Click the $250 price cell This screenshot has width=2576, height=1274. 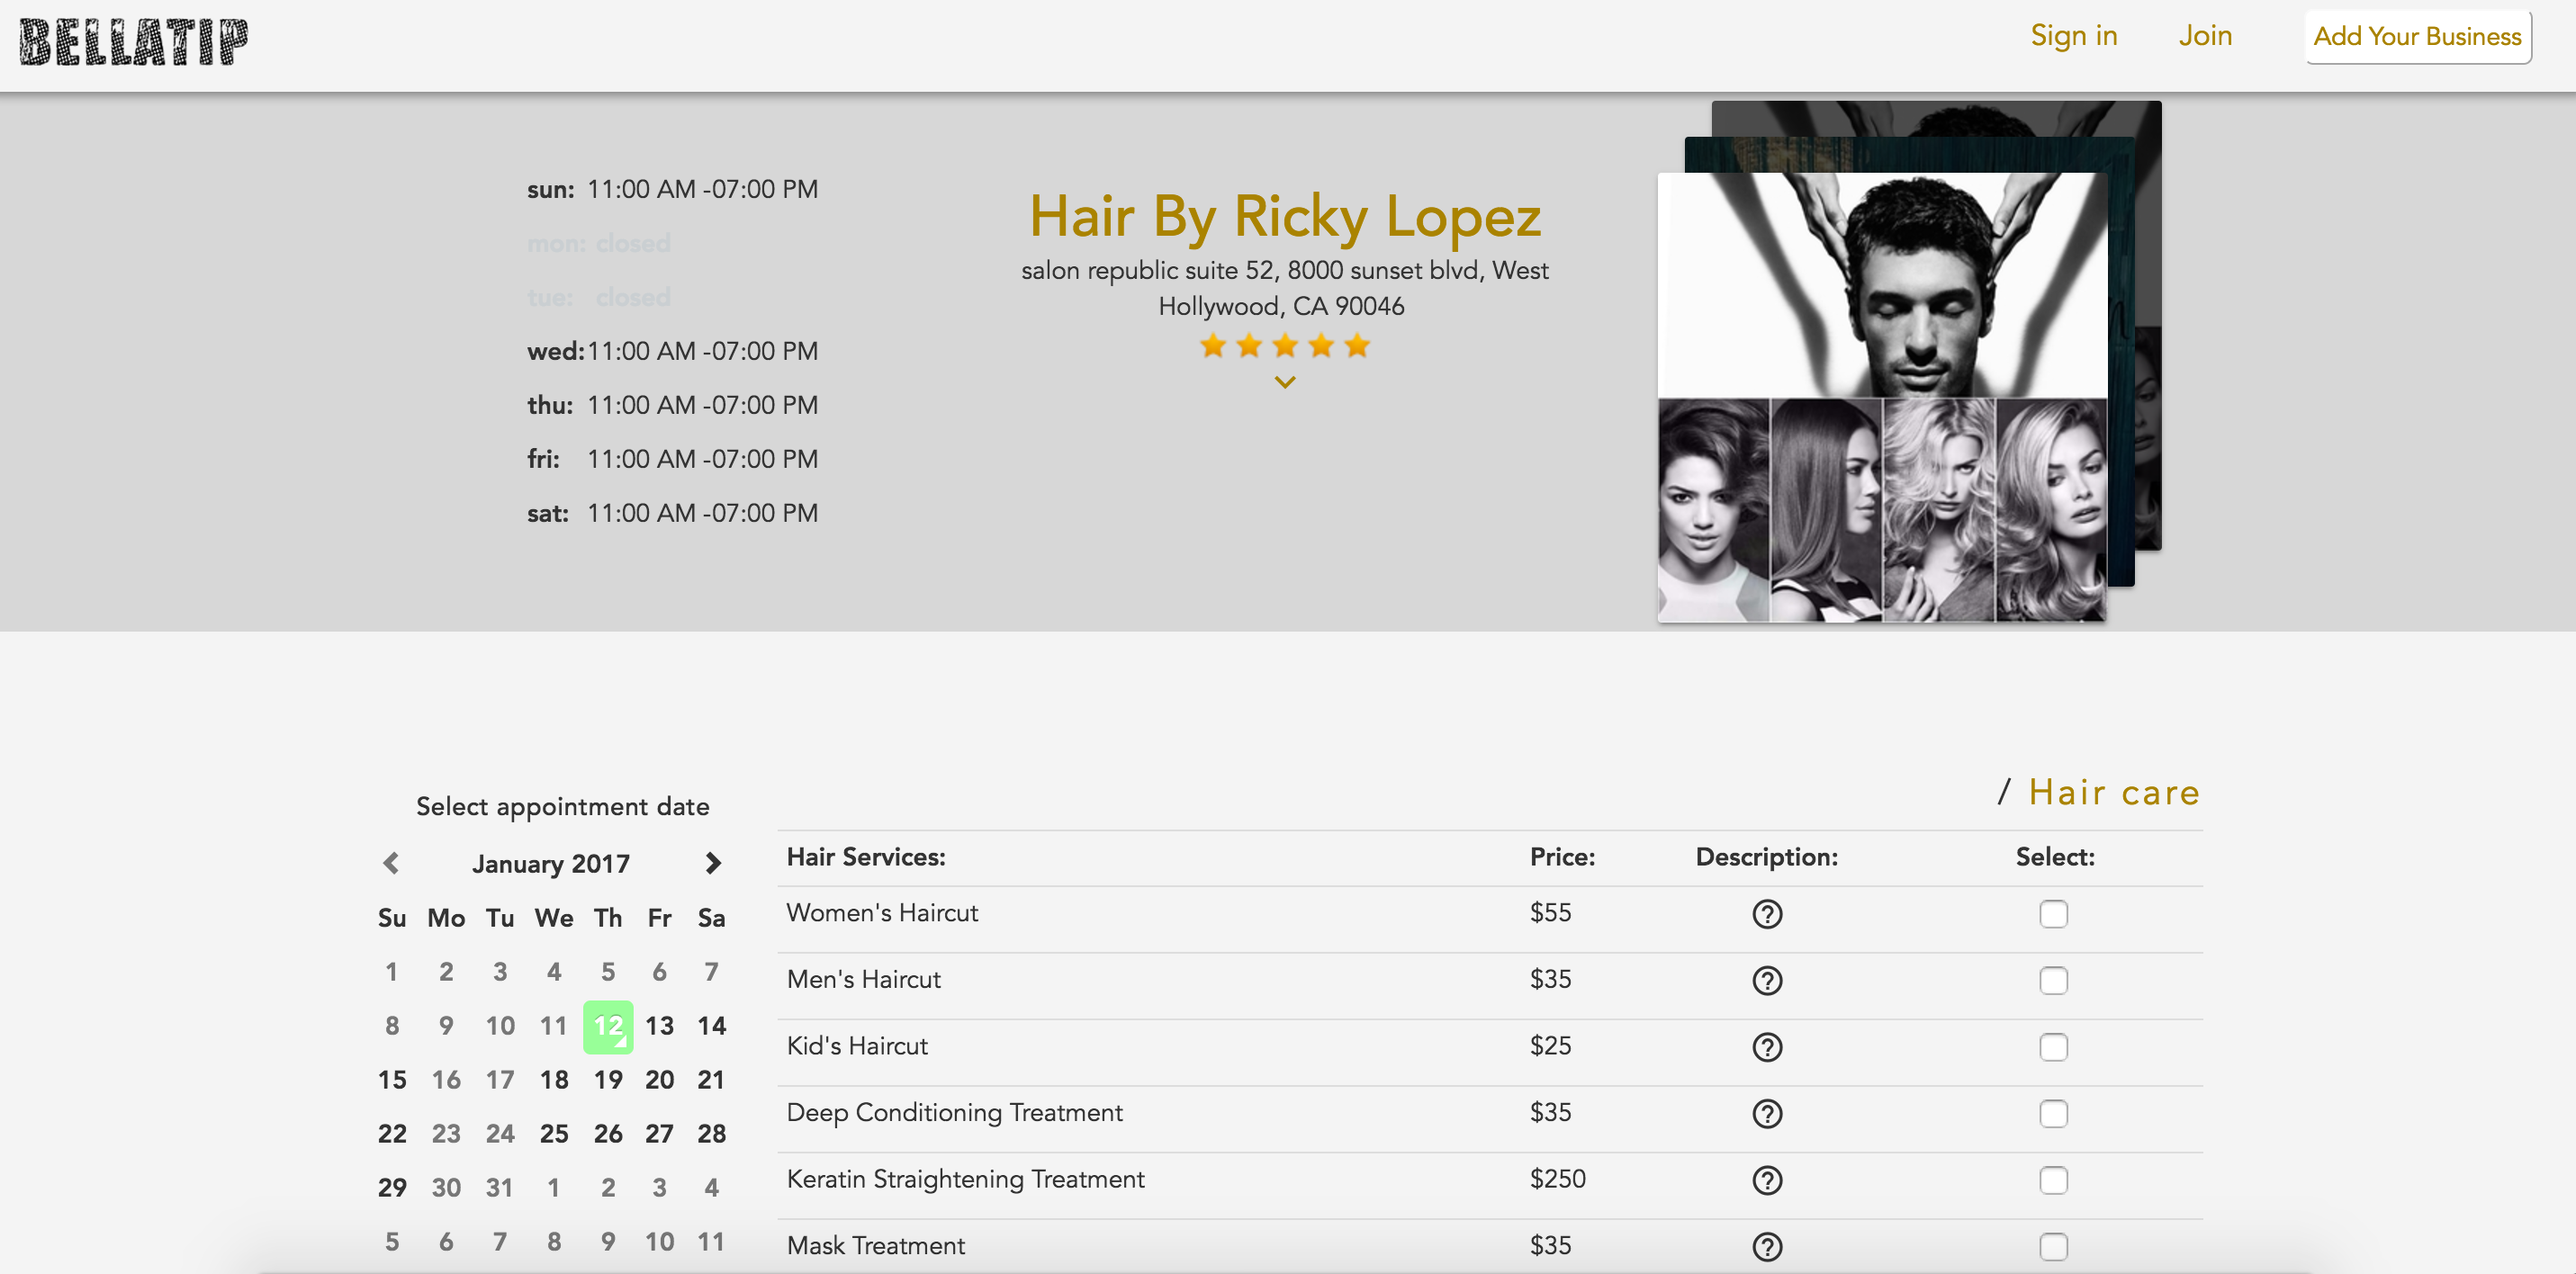click(1557, 1179)
